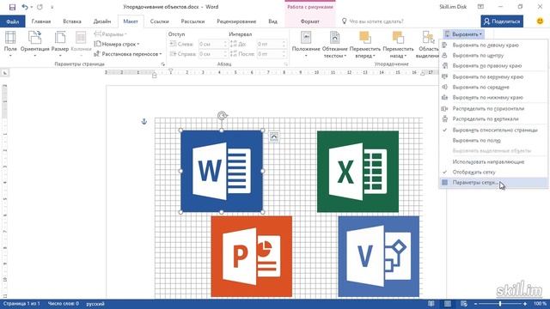Switch to the Рассылки tab
The image size is (550, 309).
pos(192,21)
